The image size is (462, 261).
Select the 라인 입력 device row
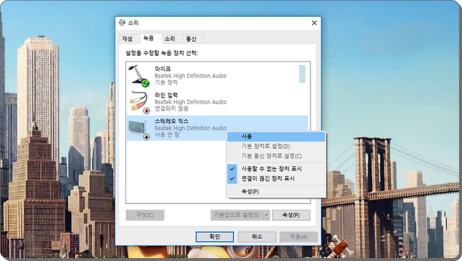(218, 102)
